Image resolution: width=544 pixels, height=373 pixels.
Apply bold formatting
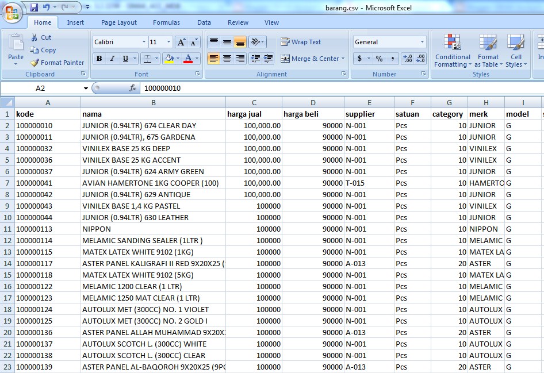coord(99,59)
